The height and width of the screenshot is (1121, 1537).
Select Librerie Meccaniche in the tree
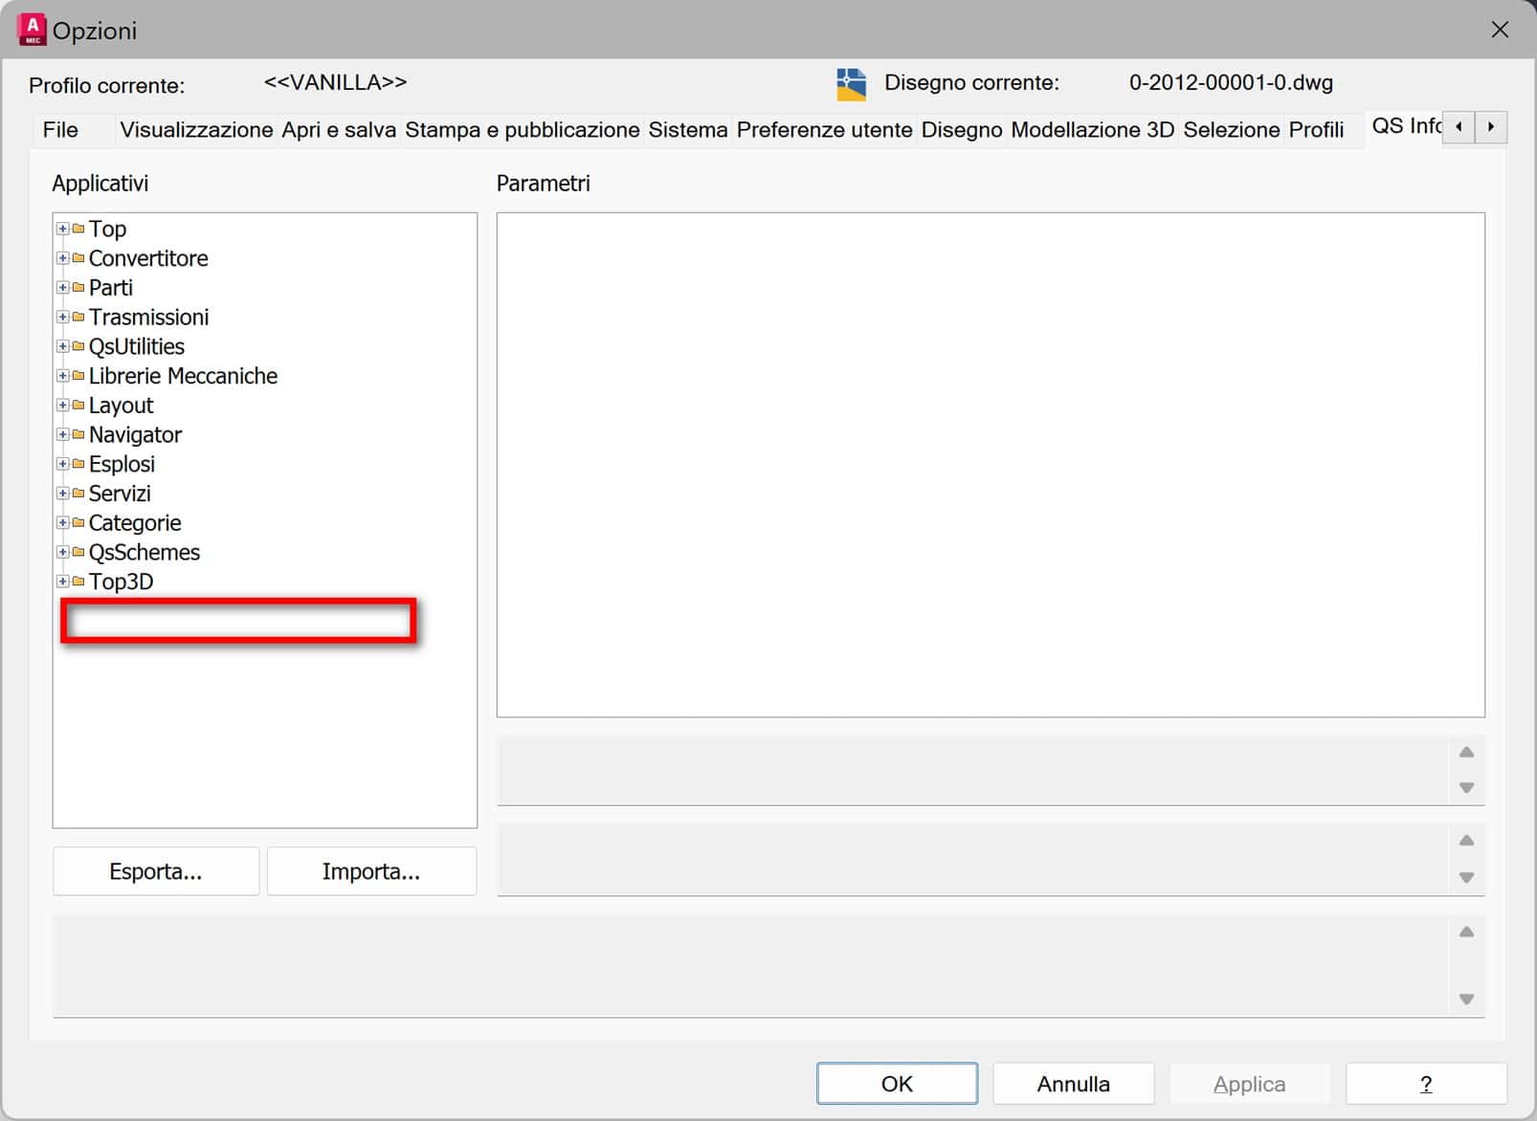pos(183,376)
